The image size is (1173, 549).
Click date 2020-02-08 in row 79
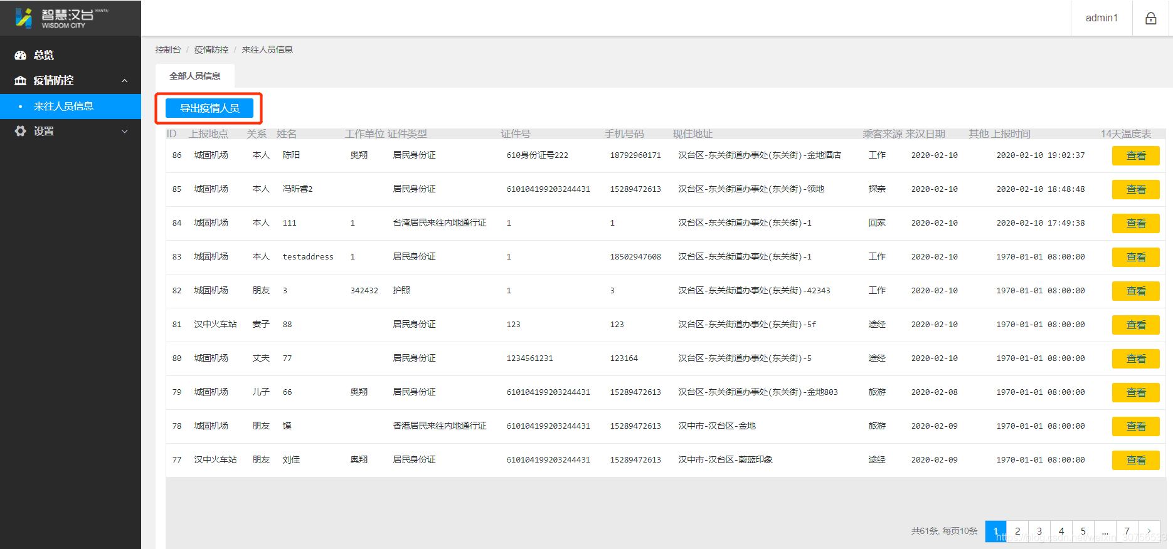(934, 392)
